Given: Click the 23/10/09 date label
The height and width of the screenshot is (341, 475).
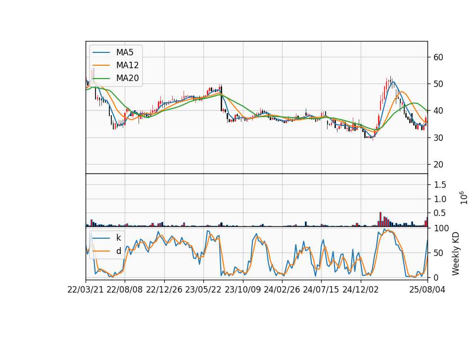Looking at the screenshot, I should (x=242, y=290).
